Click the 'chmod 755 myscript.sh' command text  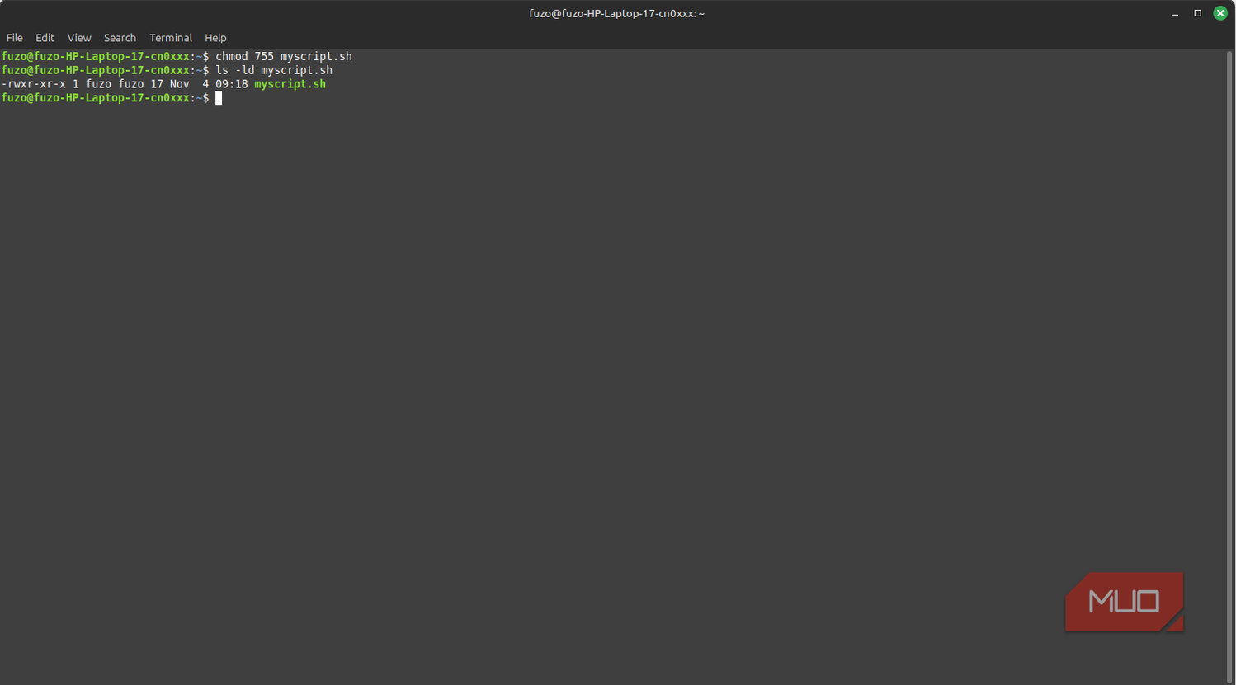click(284, 56)
